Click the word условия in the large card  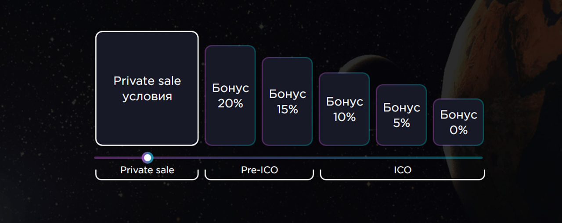147,96
